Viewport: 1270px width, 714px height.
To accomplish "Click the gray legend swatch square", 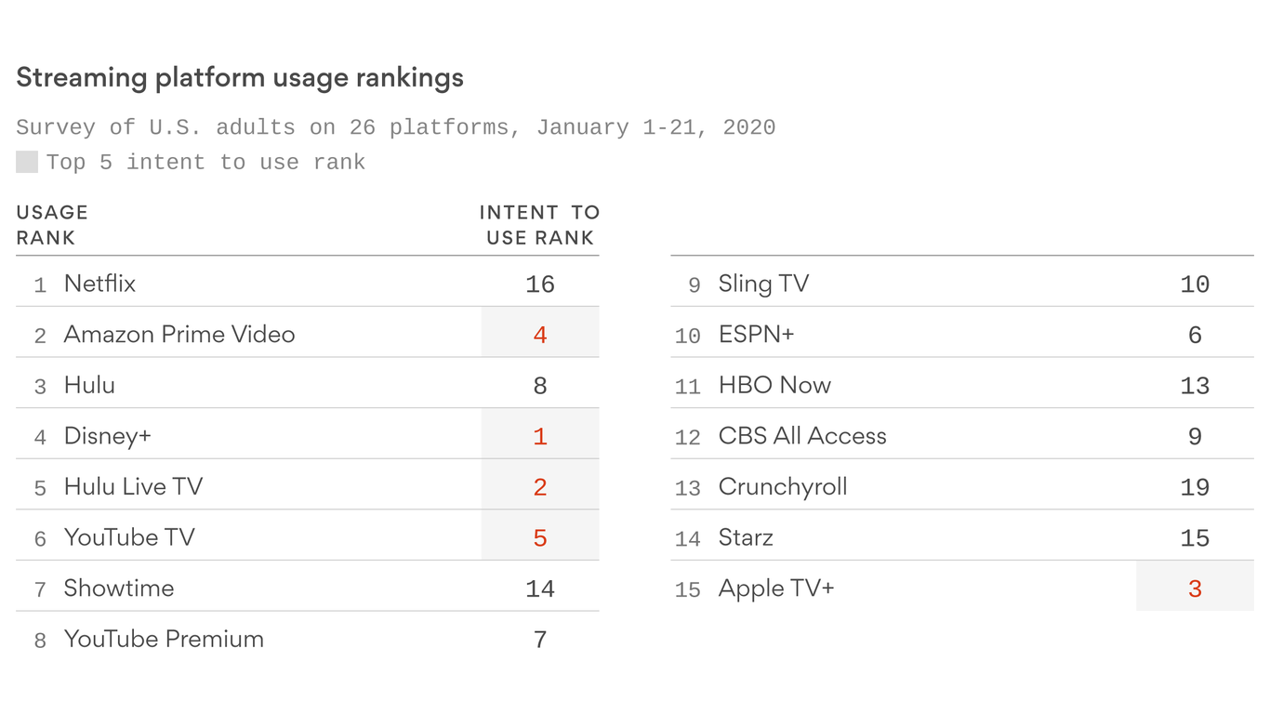I will 27,162.
